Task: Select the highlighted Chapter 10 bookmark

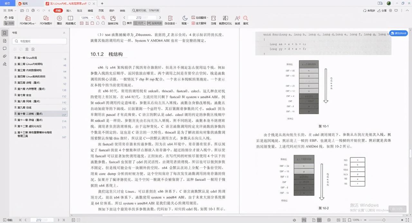Action: (39, 114)
